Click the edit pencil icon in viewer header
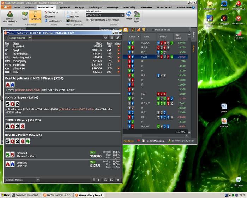Viewport: 247px width, 198px height. pyautogui.click(x=118, y=37)
